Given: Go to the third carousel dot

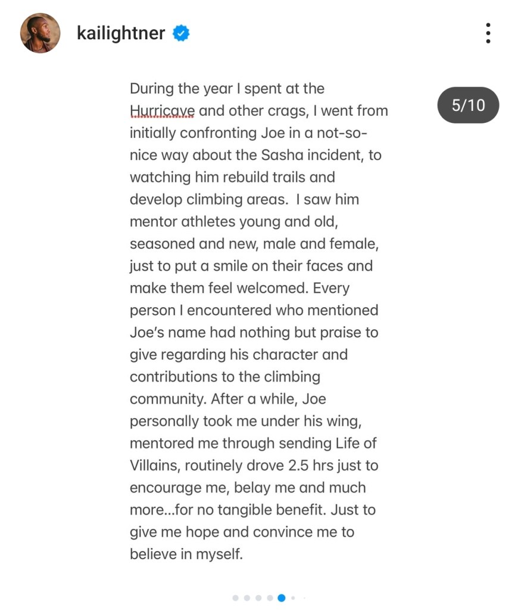Looking at the screenshot, I should click(x=258, y=597).
